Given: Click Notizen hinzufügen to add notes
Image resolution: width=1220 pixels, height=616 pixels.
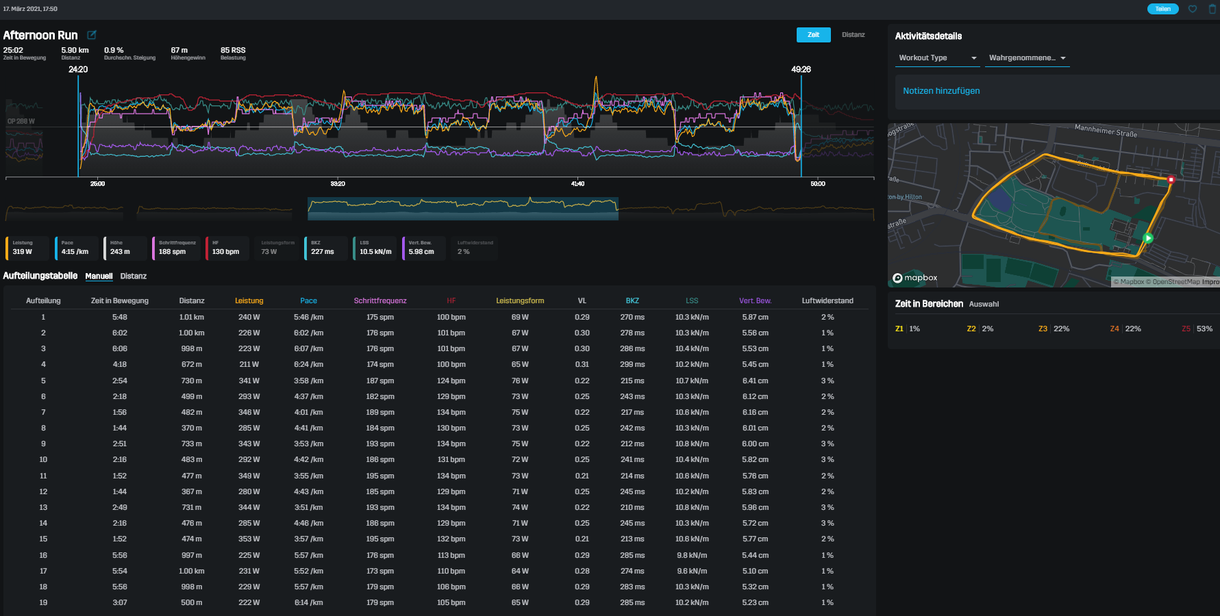Looking at the screenshot, I should coord(941,91).
